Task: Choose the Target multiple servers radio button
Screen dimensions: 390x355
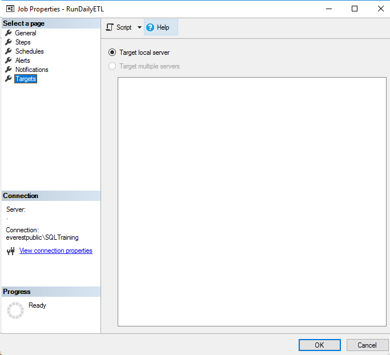Action: pyautogui.click(x=112, y=66)
